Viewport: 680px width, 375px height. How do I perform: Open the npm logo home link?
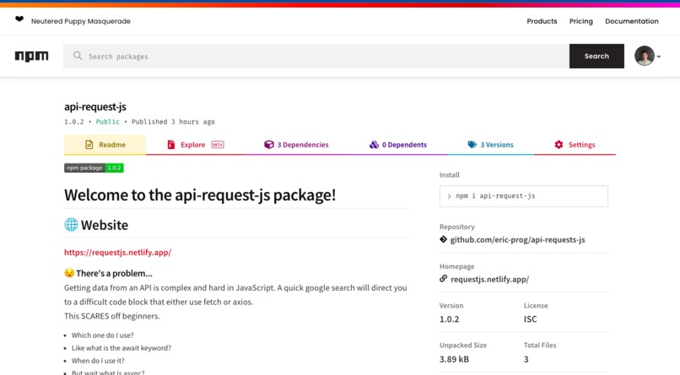pos(32,56)
